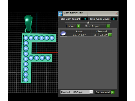Viewport: 135px width, 101px height.
Task: Click the Total Gem Count value 18
Action: point(114,19)
